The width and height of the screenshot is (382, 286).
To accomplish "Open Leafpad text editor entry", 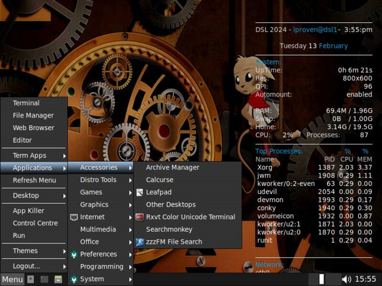I will [188, 192].
